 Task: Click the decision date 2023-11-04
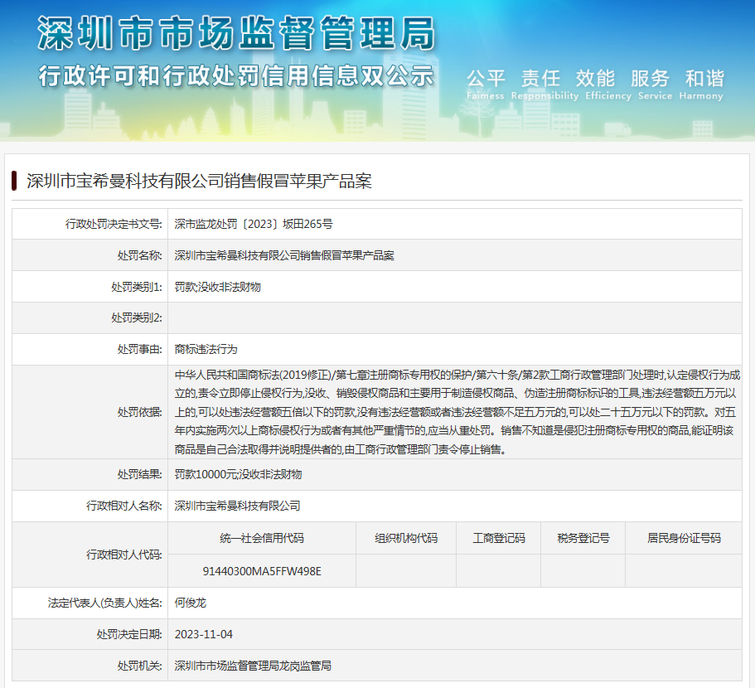point(204,634)
